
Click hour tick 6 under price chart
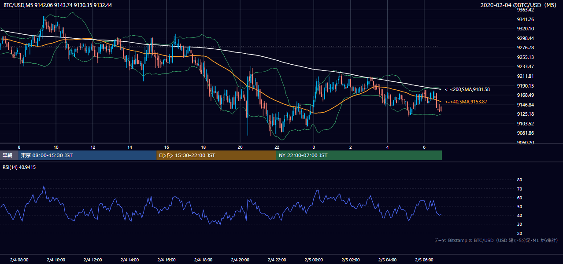pos(424,147)
